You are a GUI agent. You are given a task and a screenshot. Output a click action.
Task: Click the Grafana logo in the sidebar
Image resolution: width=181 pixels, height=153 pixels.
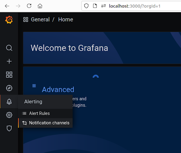point(9,20)
